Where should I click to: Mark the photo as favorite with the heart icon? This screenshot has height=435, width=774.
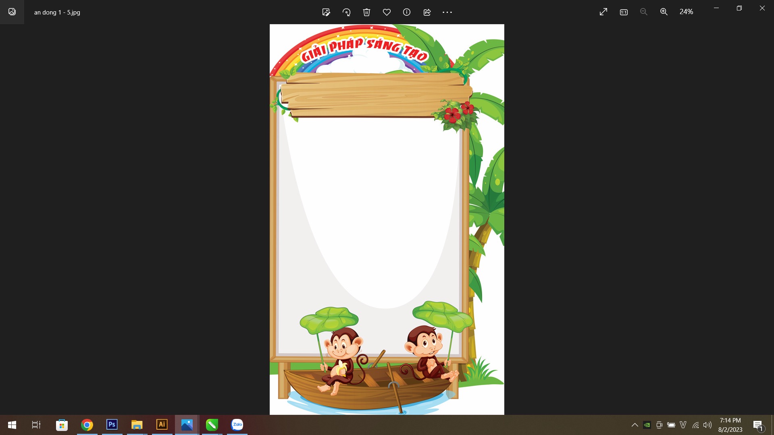click(x=387, y=12)
